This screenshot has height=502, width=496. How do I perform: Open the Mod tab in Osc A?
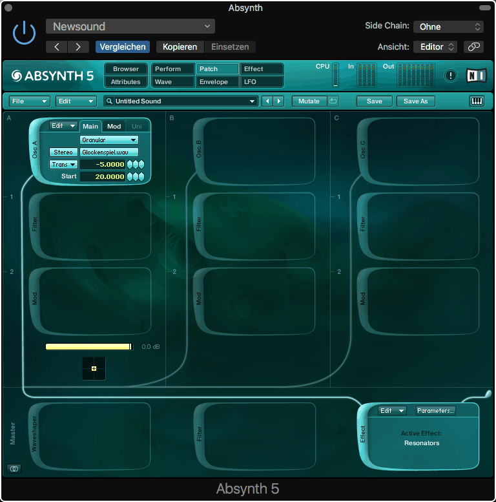coord(114,126)
